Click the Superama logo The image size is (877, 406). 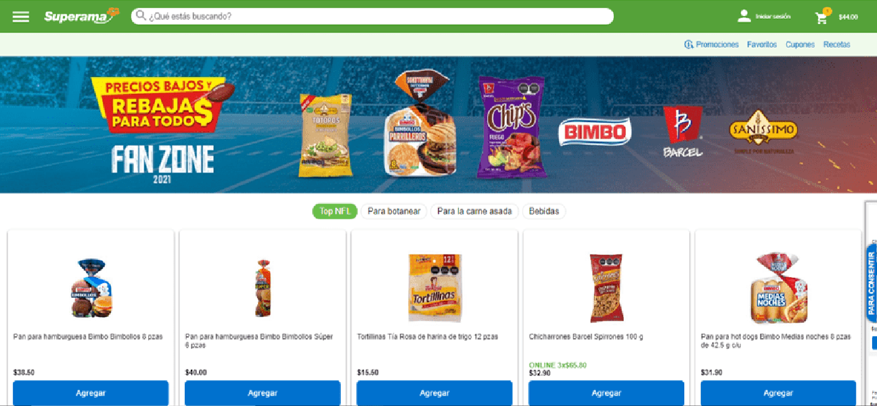coord(81,16)
